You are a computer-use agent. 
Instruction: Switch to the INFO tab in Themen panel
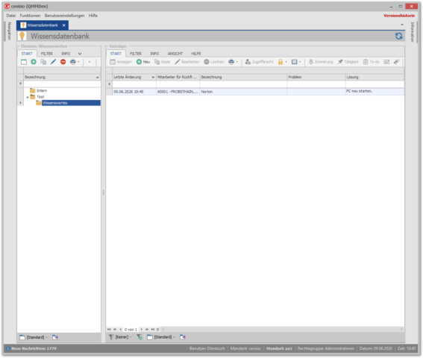coord(66,54)
